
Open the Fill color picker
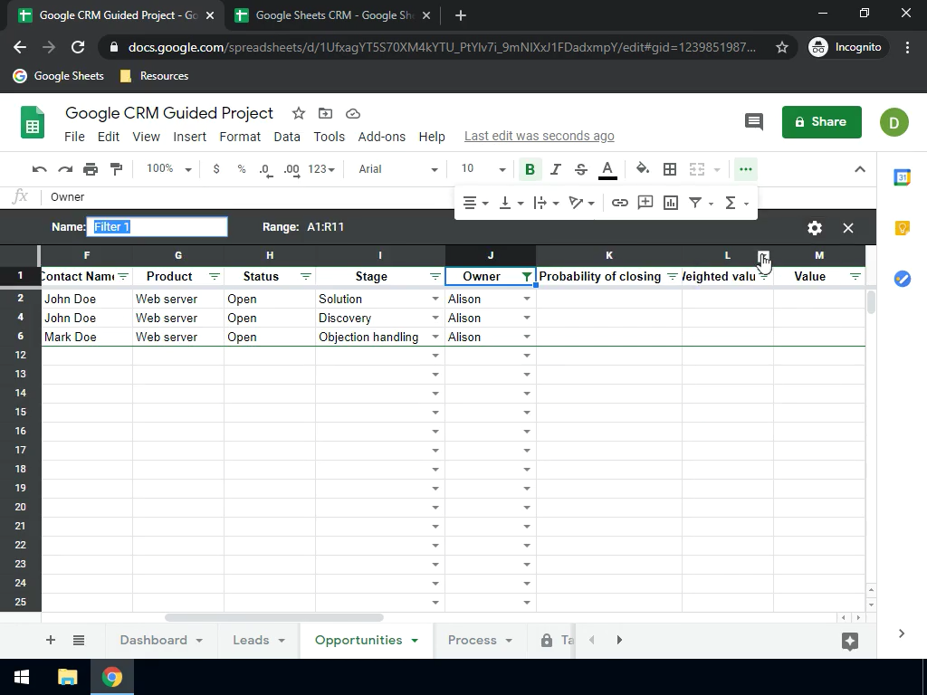coord(643,169)
